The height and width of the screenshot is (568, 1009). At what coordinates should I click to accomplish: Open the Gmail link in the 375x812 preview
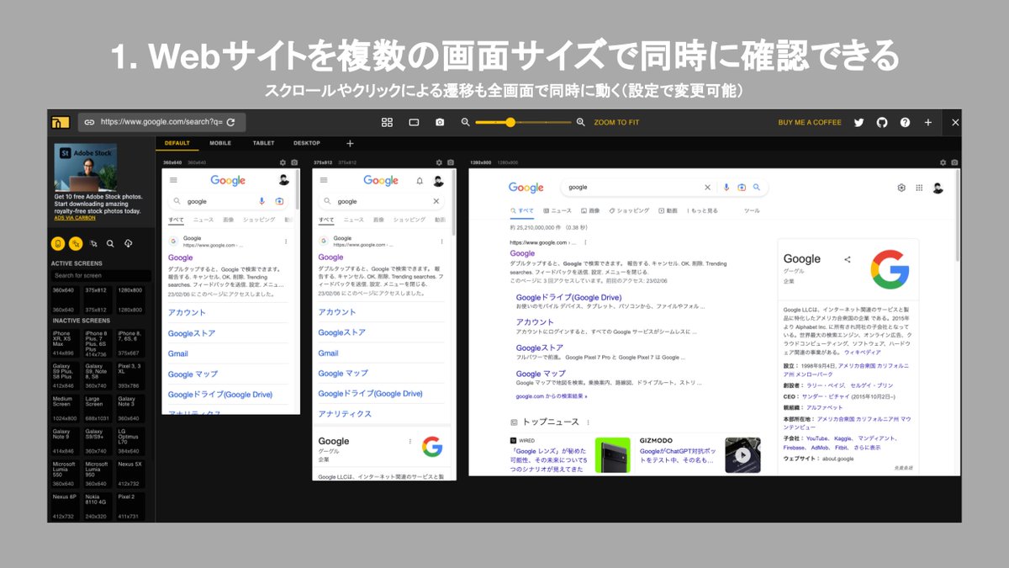(x=329, y=353)
